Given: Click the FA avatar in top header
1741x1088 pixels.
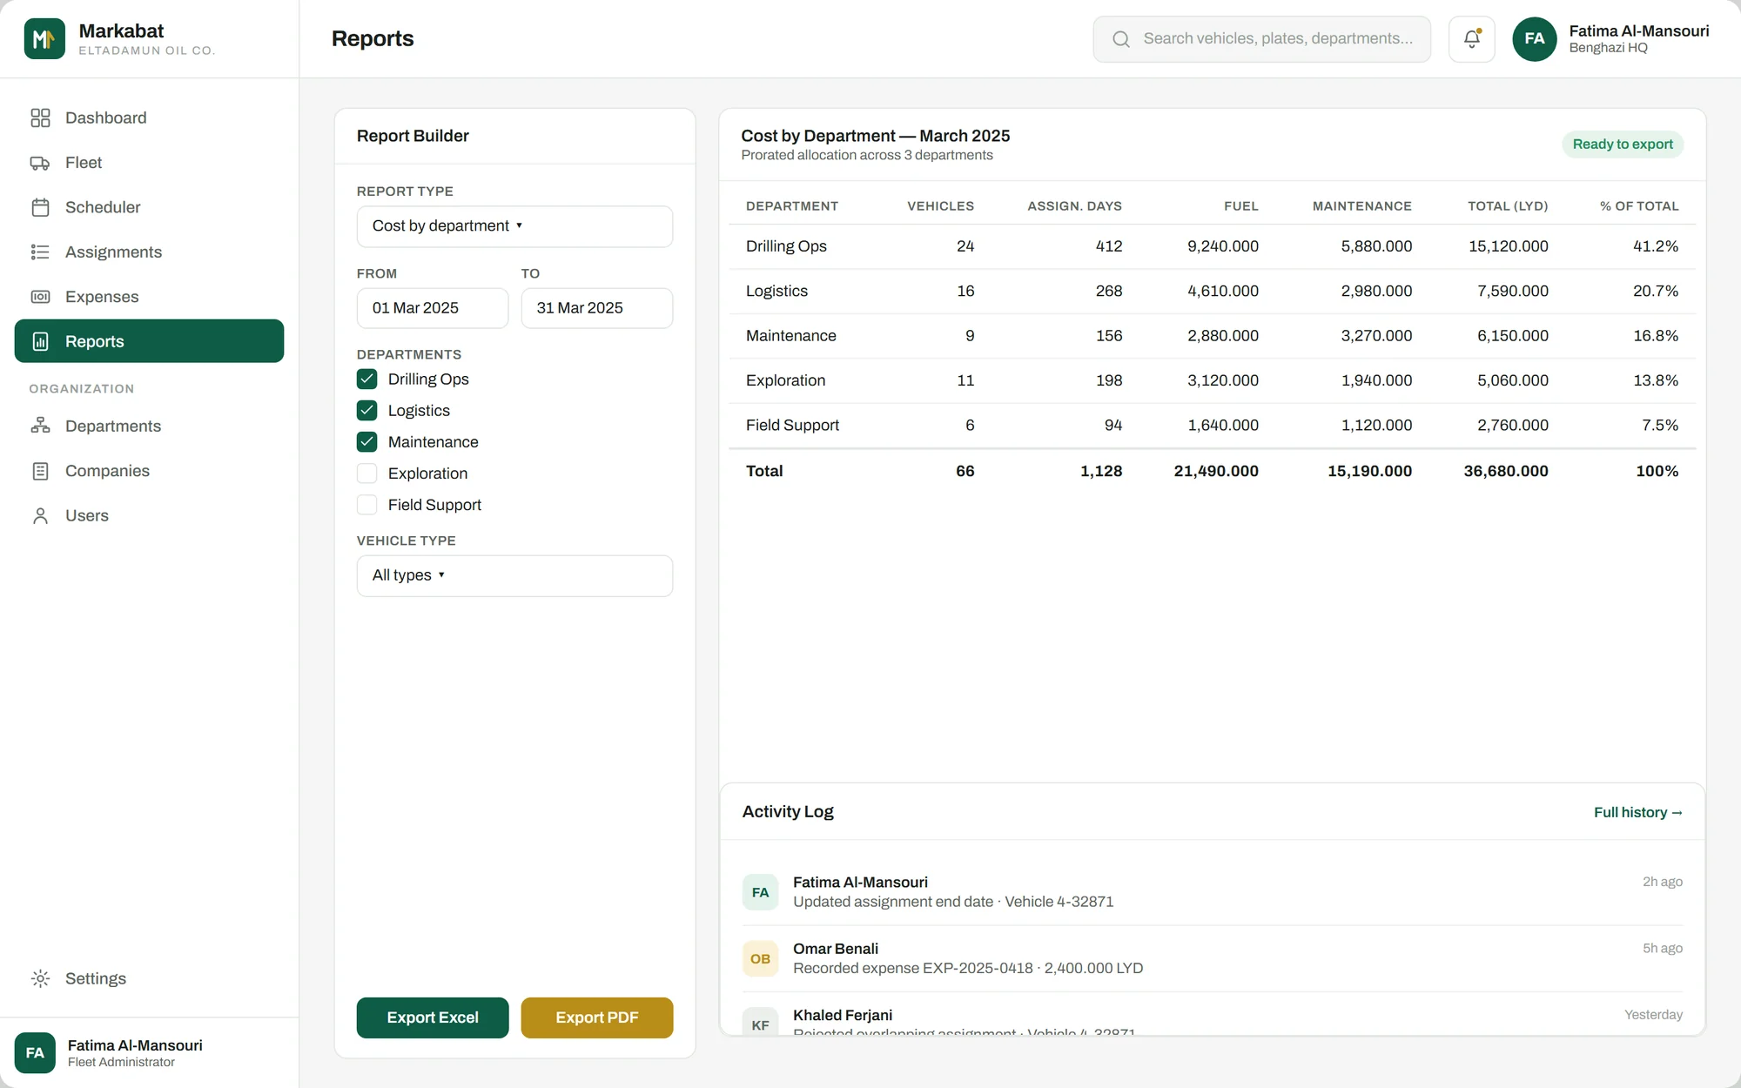Looking at the screenshot, I should pyautogui.click(x=1534, y=38).
